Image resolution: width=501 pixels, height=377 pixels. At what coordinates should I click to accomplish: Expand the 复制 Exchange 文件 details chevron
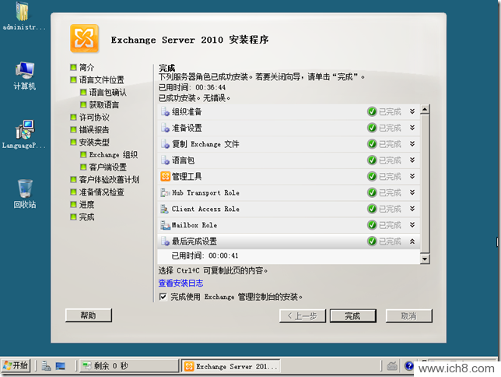(412, 143)
